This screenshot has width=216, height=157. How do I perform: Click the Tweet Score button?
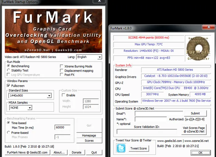tap(139, 148)
